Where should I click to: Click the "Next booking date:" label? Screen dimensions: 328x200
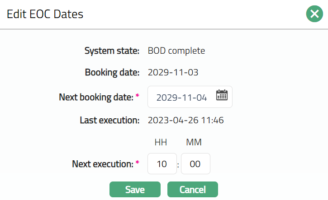coord(96,97)
